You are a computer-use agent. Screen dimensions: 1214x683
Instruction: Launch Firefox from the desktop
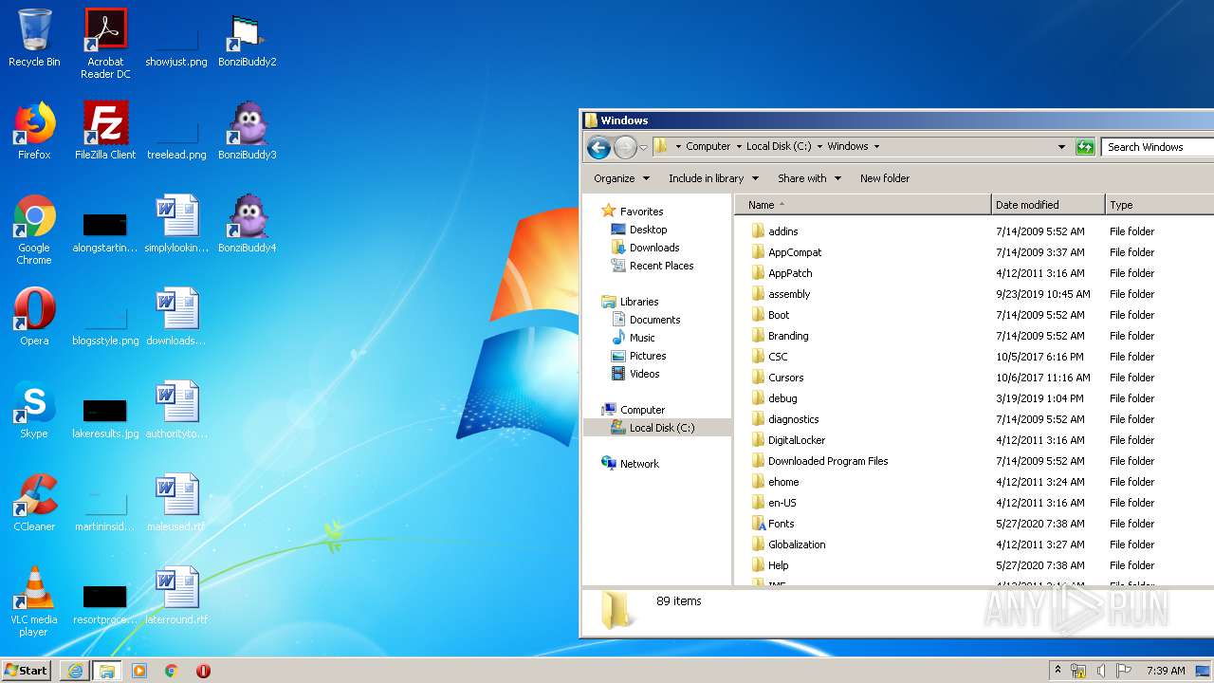coord(34,131)
